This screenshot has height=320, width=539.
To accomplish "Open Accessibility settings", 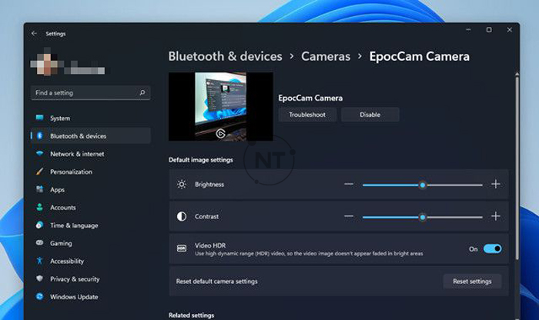I will [x=91, y=261].
